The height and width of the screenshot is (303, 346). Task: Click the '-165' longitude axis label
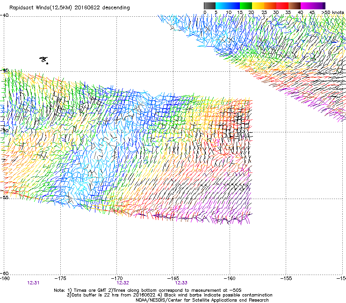click(173, 278)
